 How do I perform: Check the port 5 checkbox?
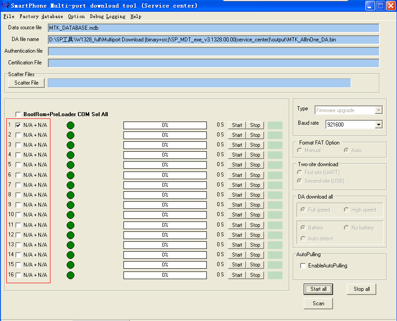pos(18,165)
